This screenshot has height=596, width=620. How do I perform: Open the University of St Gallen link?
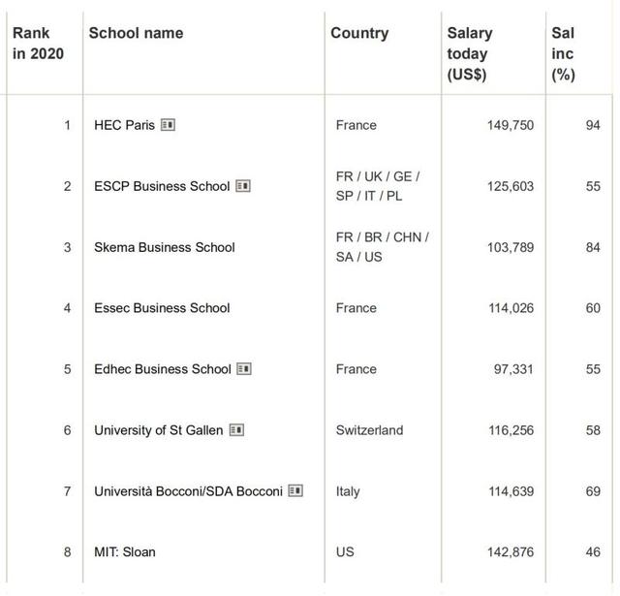pos(159,430)
